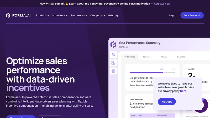The image size is (210, 118).
Task: Click the database stack icon in dashboard sidebar
Action: click(113, 71)
